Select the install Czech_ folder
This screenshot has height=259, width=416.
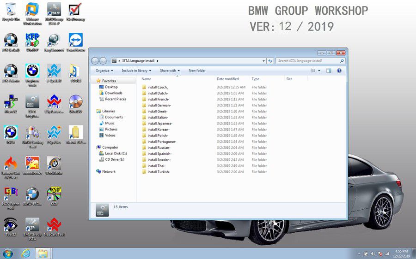click(158, 87)
